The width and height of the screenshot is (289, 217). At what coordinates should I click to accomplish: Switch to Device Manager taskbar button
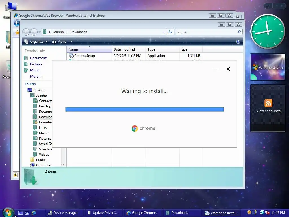[x=65, y=213]
